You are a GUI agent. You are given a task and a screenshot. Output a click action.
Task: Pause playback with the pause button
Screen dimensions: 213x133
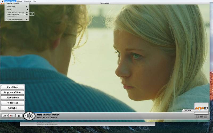tap(19, 116)
